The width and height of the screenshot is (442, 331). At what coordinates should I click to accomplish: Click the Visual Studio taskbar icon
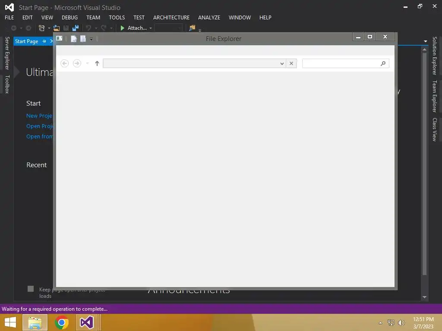click(x=86, y=322)
